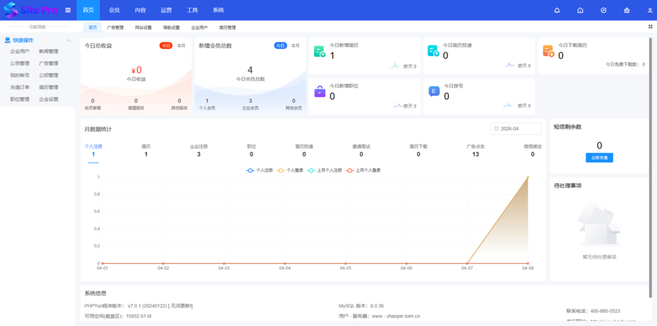Switch to the 导航设置 page tab
The height and width of the screenshot is (326, 657).
click(171, 28)
